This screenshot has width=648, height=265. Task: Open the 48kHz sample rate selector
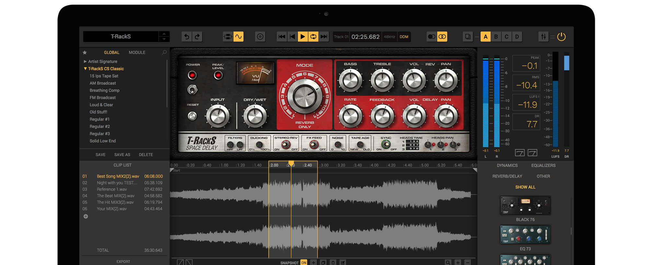coord(389,37)
